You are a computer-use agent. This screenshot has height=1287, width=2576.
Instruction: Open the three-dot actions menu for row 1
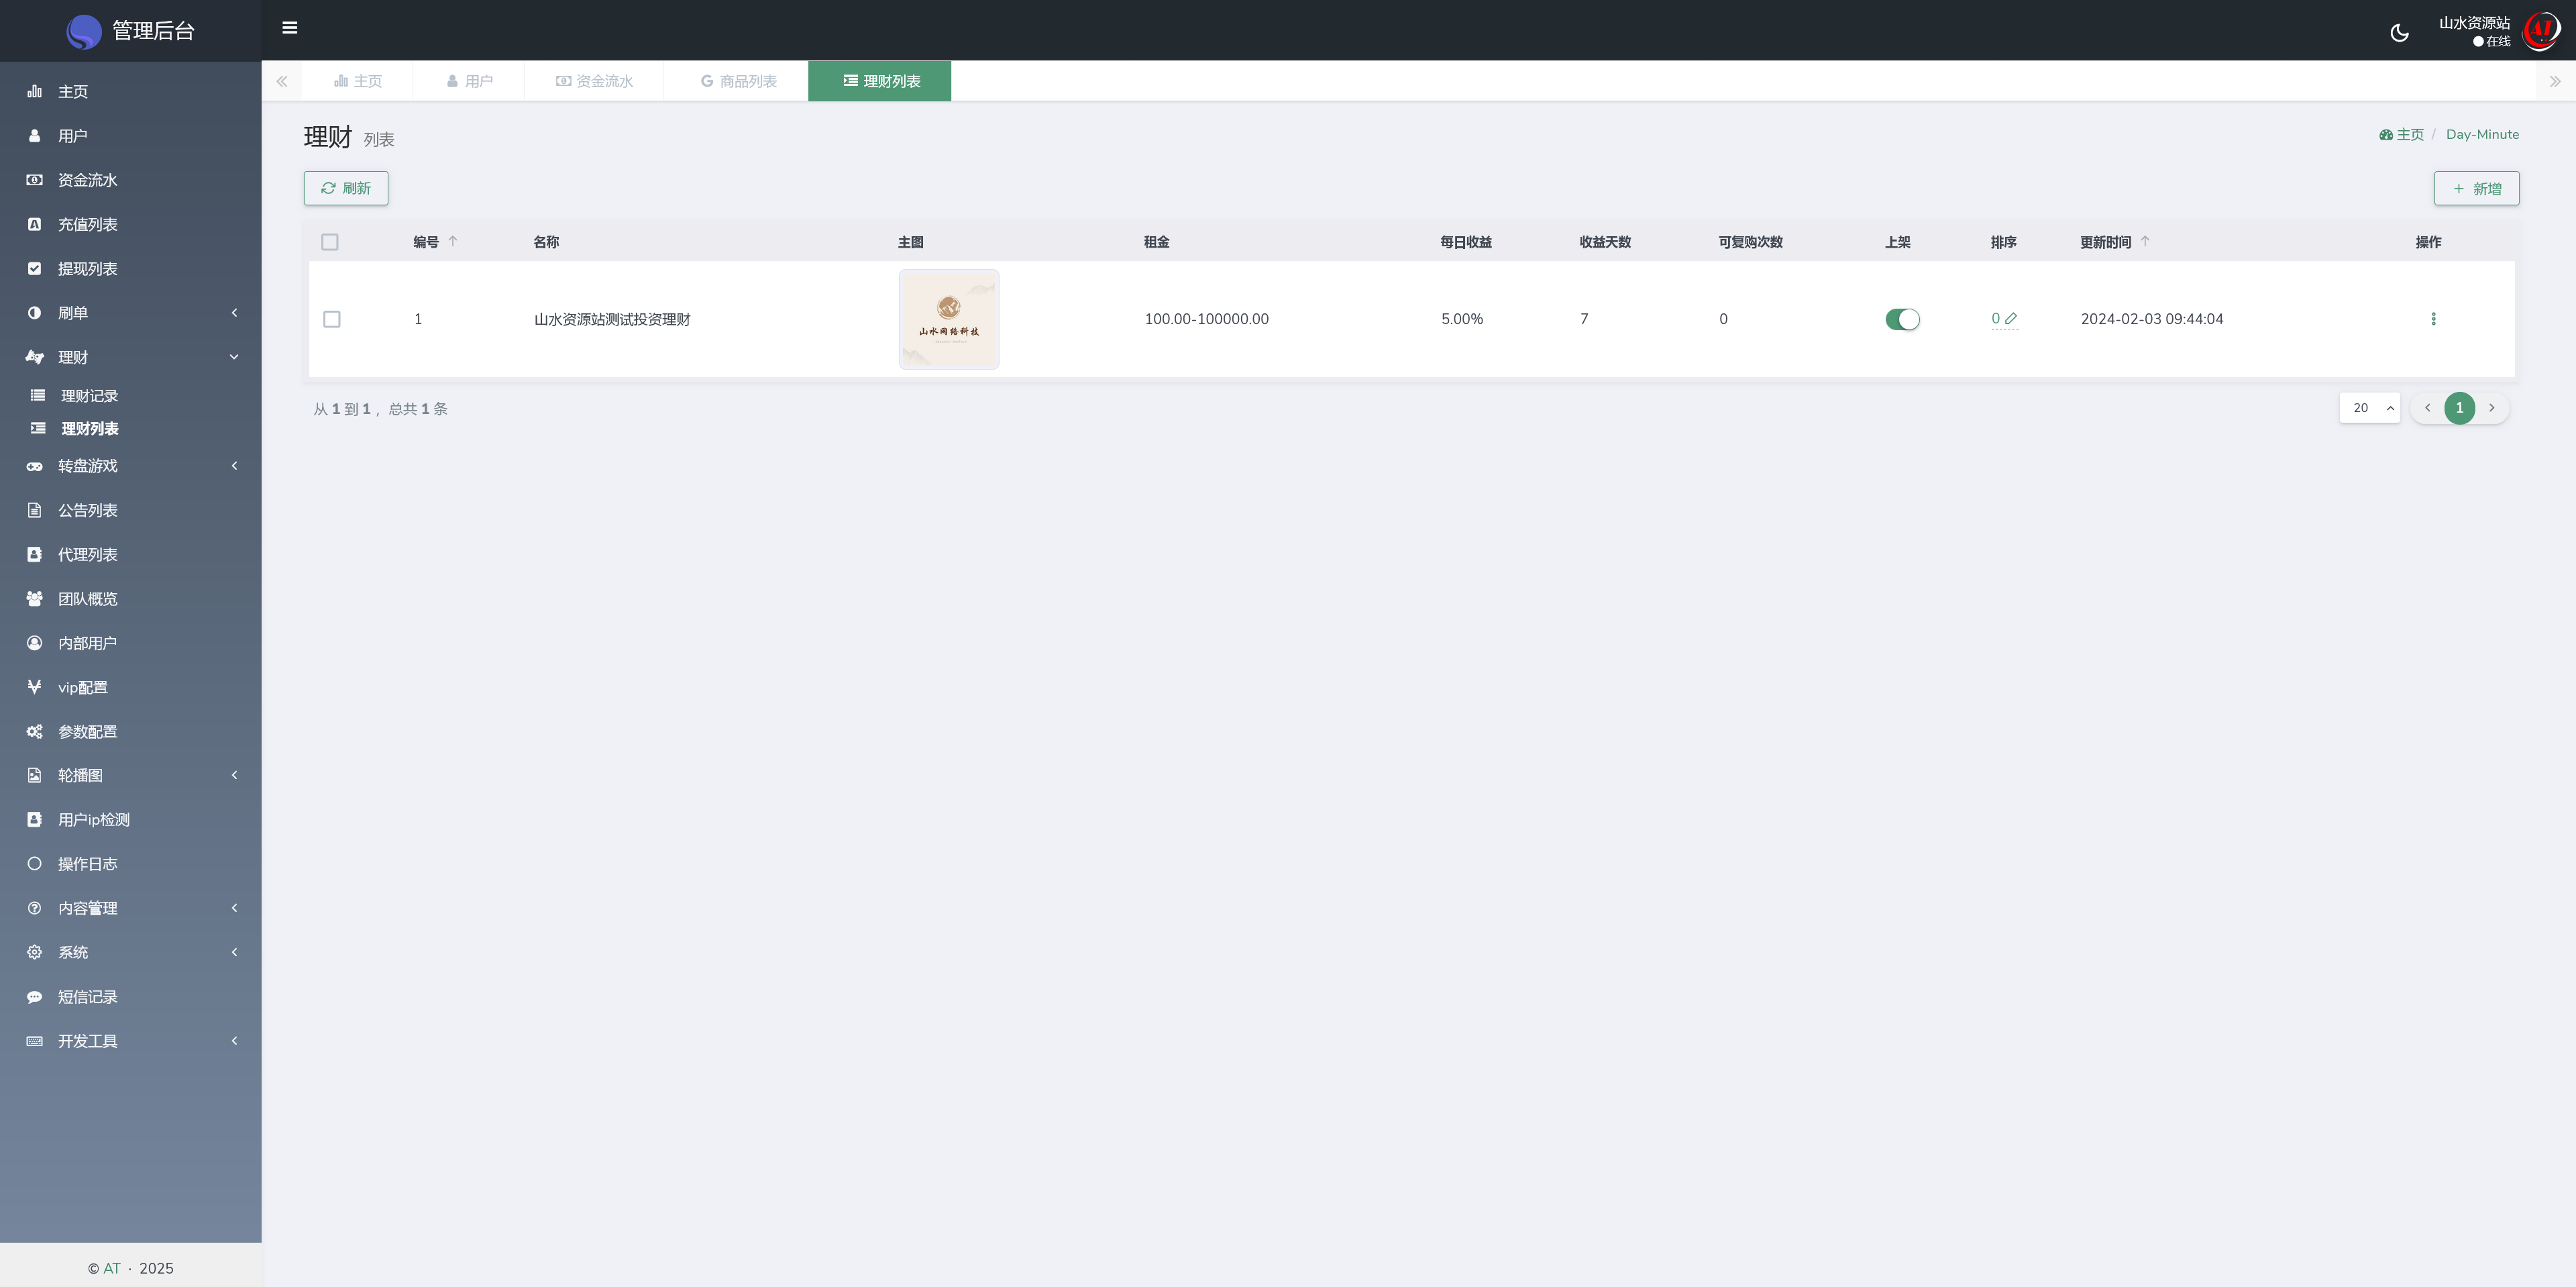coord(2433,319)
